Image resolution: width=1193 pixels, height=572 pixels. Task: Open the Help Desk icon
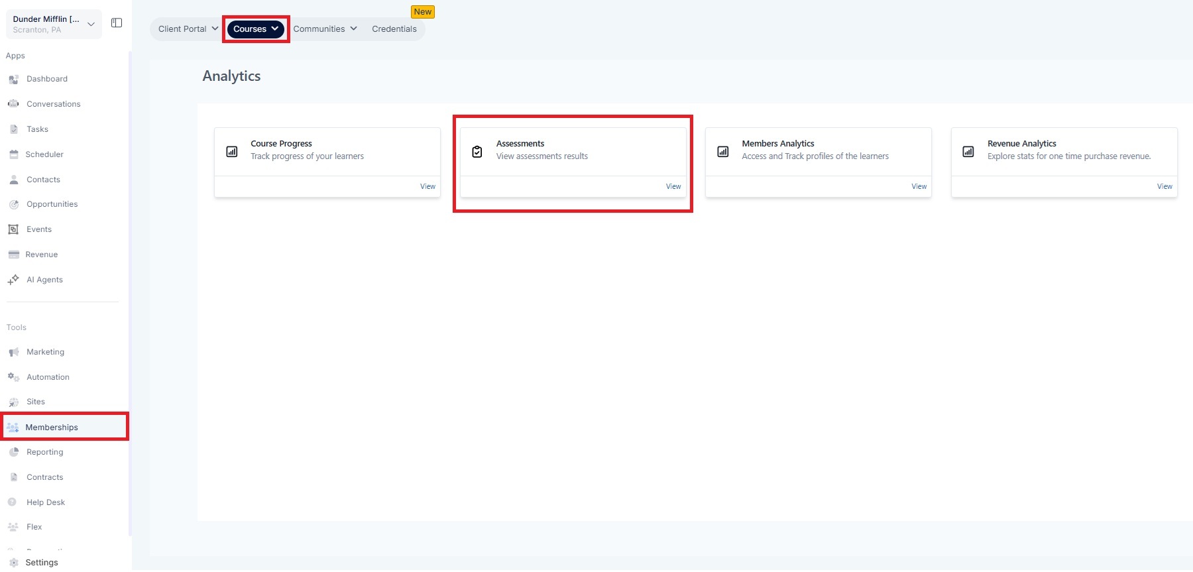pyautogui.click(x=12, y=502)
